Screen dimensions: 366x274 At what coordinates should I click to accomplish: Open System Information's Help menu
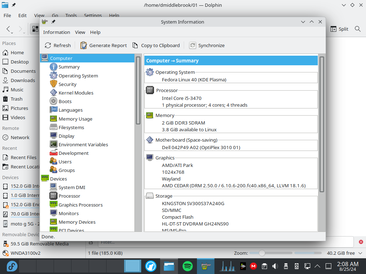95,32
